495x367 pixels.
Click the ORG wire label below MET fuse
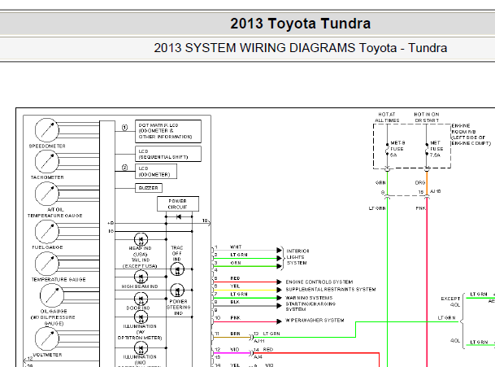coord(420,183)
